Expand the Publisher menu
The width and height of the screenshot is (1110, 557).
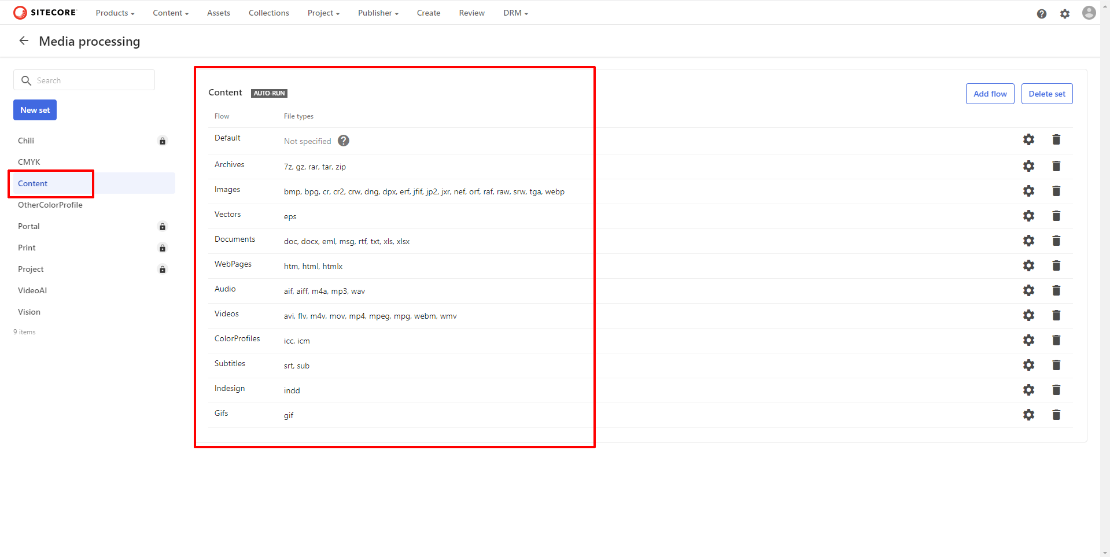pos(378,13)
